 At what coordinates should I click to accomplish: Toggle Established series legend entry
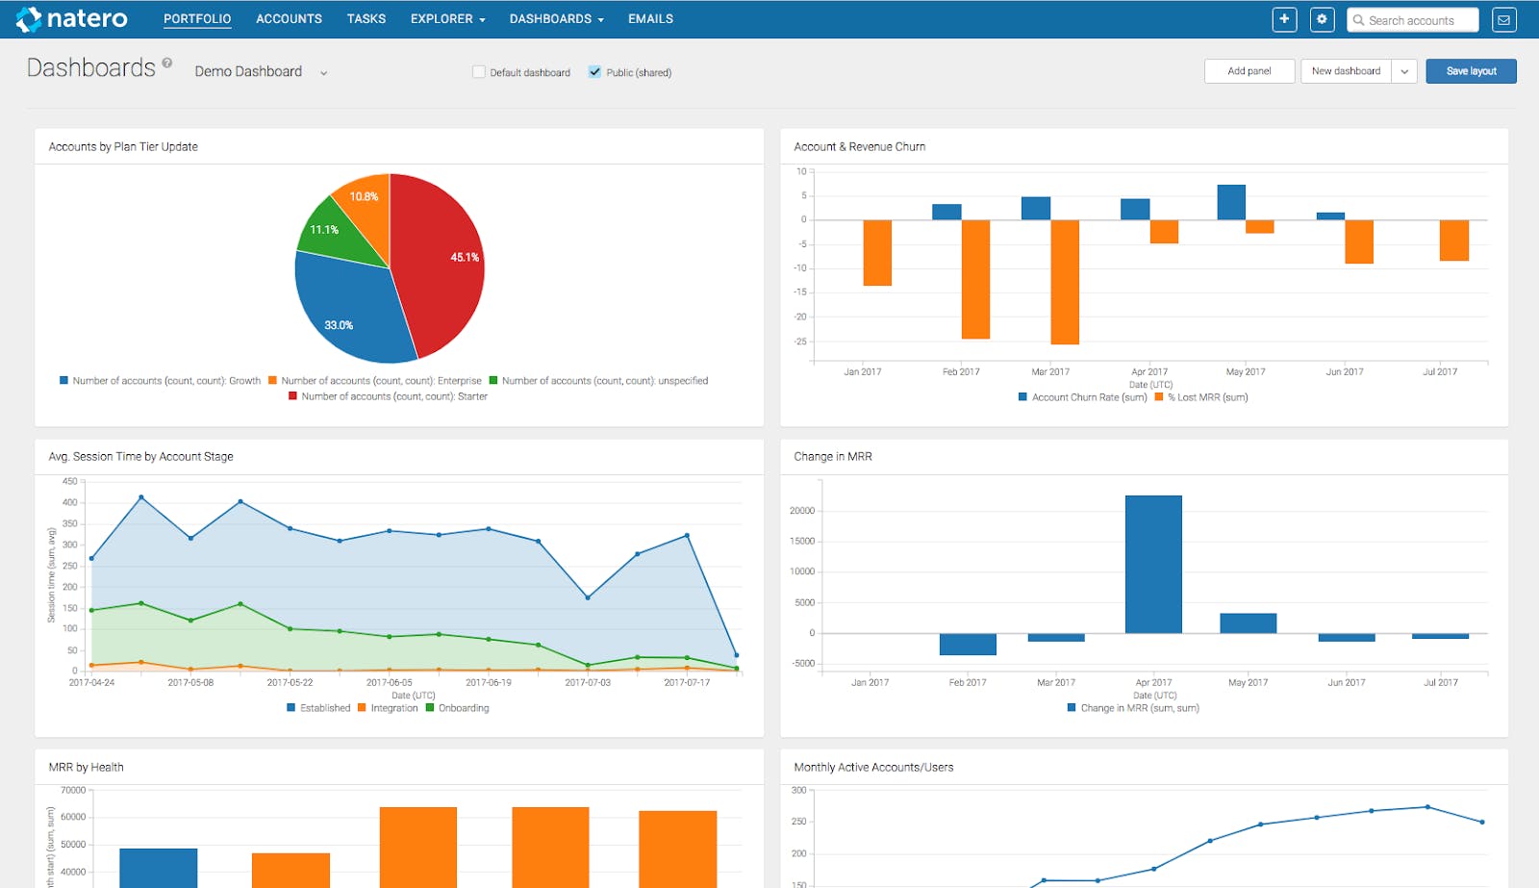point(318,708)
